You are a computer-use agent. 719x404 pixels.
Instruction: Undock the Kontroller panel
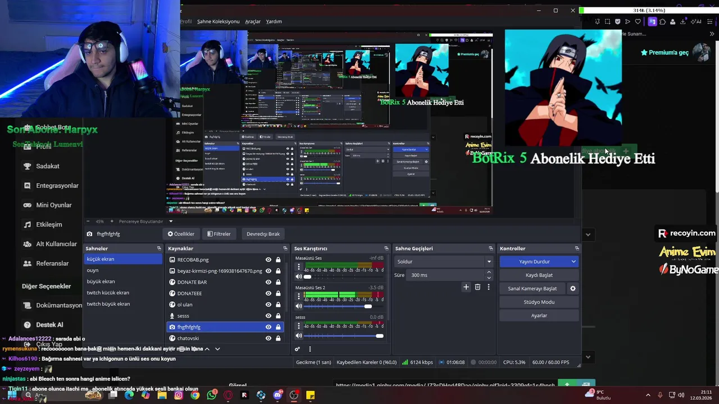point(576,249)
